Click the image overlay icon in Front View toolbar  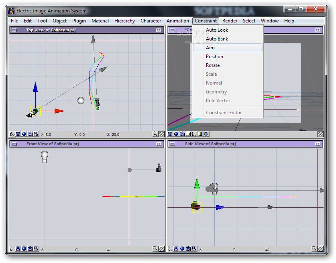36,249
